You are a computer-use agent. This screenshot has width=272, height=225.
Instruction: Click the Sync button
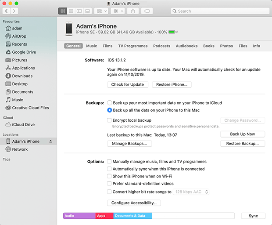coord(253,216)
